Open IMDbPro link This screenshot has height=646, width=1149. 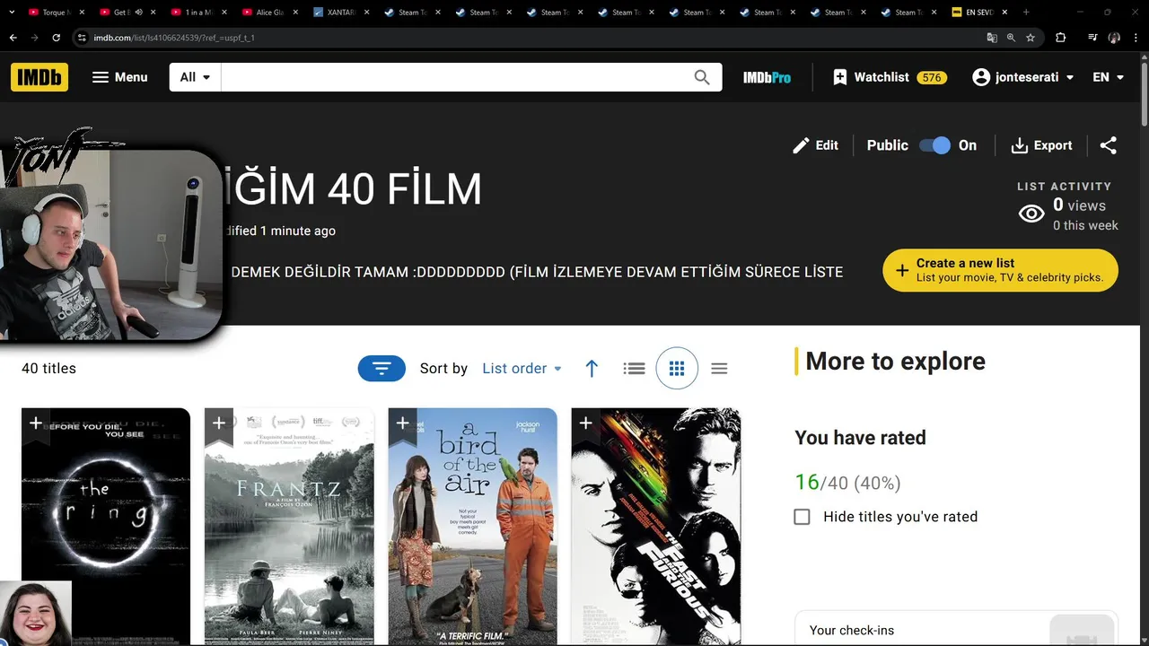(767, 78)
